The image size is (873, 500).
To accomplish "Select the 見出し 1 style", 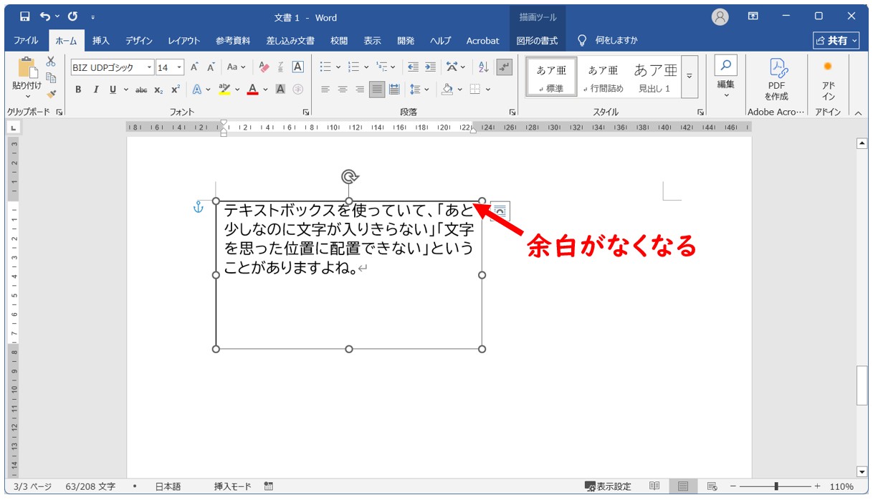I will [x=654, y=77].
